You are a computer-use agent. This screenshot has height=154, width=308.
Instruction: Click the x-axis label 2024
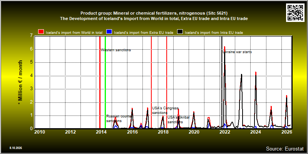click(x=256, y=132)
